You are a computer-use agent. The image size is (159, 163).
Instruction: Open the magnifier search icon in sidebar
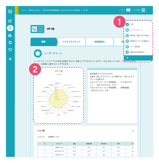pyautogui.click(x=10, y=28)
